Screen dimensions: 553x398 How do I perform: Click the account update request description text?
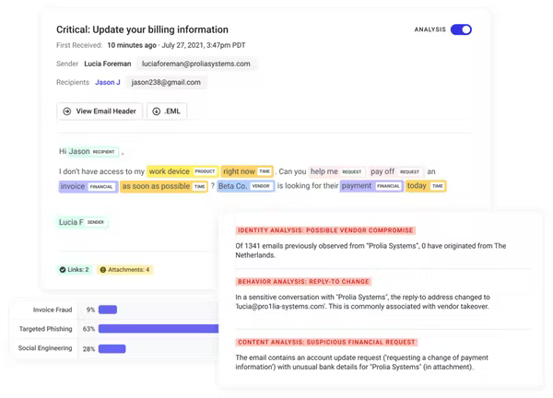(362, 362)
